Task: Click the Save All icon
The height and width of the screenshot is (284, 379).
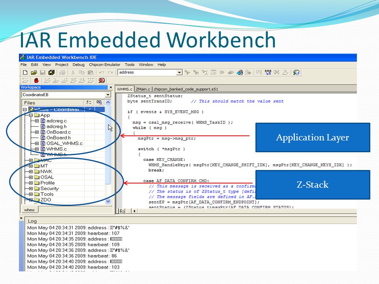Action: click(51, 73)
